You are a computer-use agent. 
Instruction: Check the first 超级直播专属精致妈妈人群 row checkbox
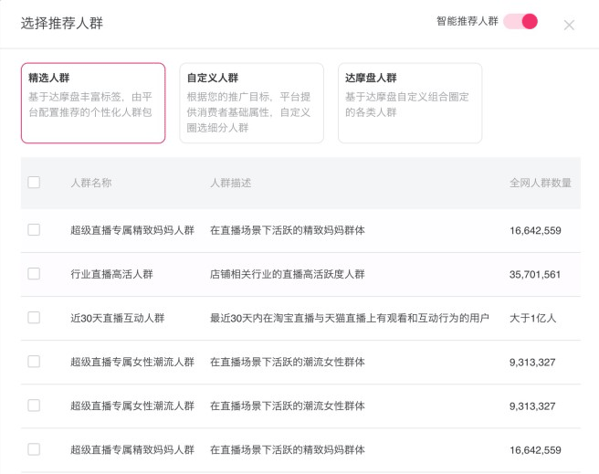point(34,230)
